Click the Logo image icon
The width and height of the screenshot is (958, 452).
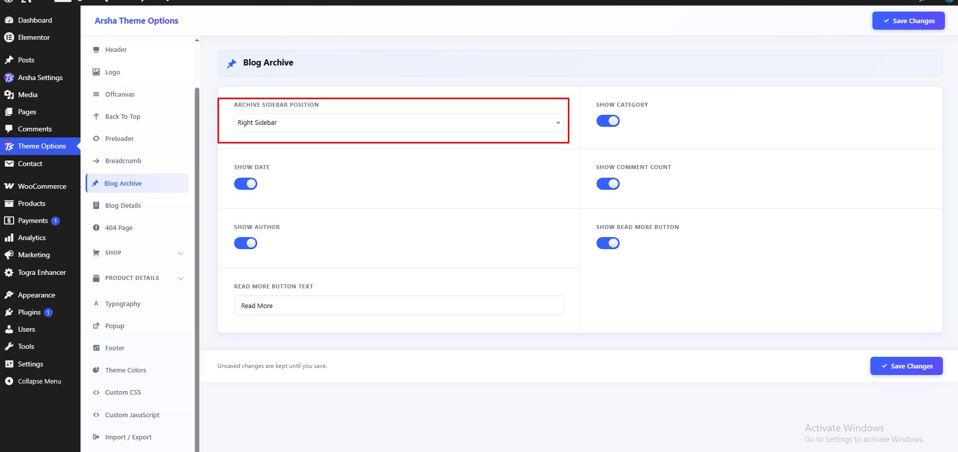point(96,72)
